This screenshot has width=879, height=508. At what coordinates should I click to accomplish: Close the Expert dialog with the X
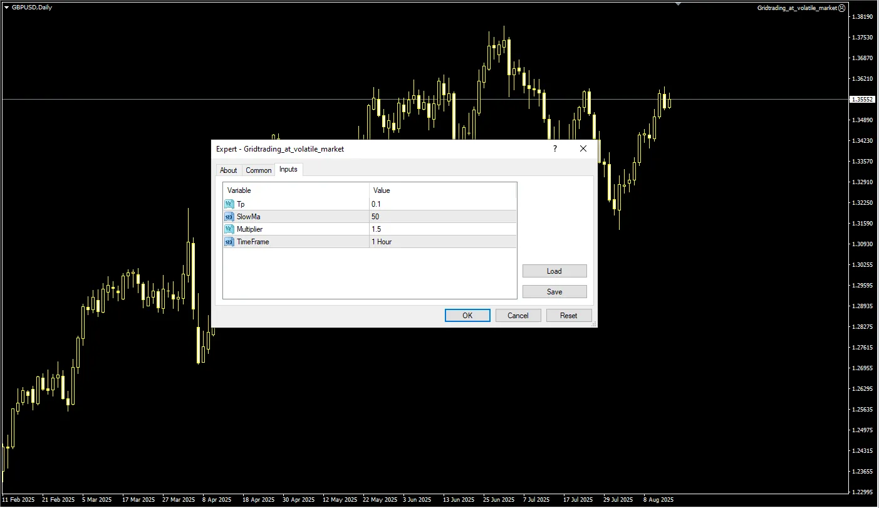pyautogui.click(x=583, y=149)
